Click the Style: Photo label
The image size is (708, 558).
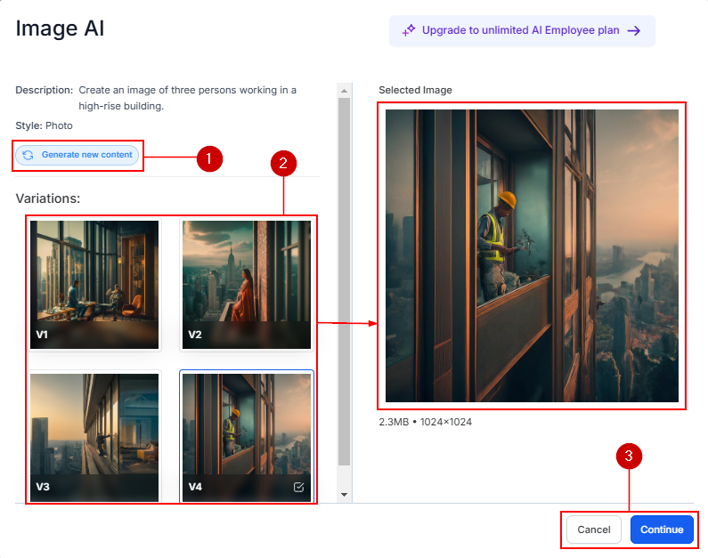click(x=45, y=125)
